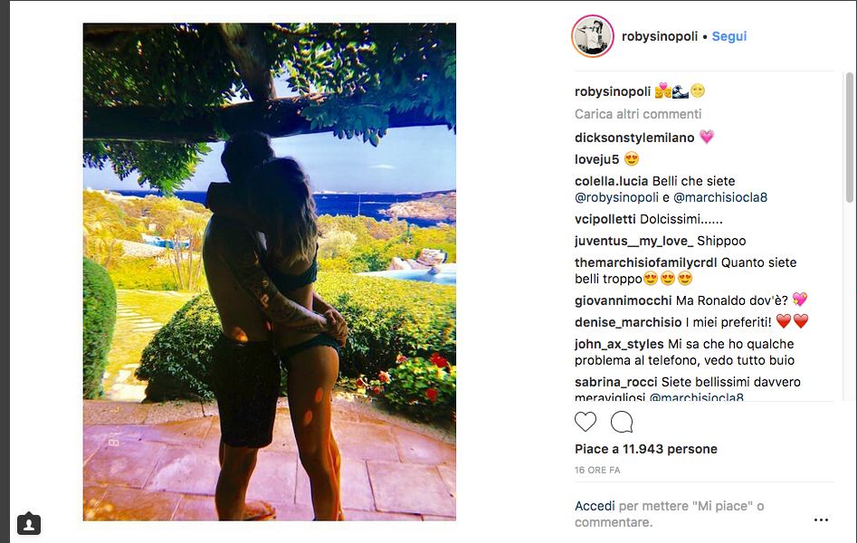Load more comments via Carica altri commenti
The width and height of the screenshot is (857, 543).
pos(638,114)
